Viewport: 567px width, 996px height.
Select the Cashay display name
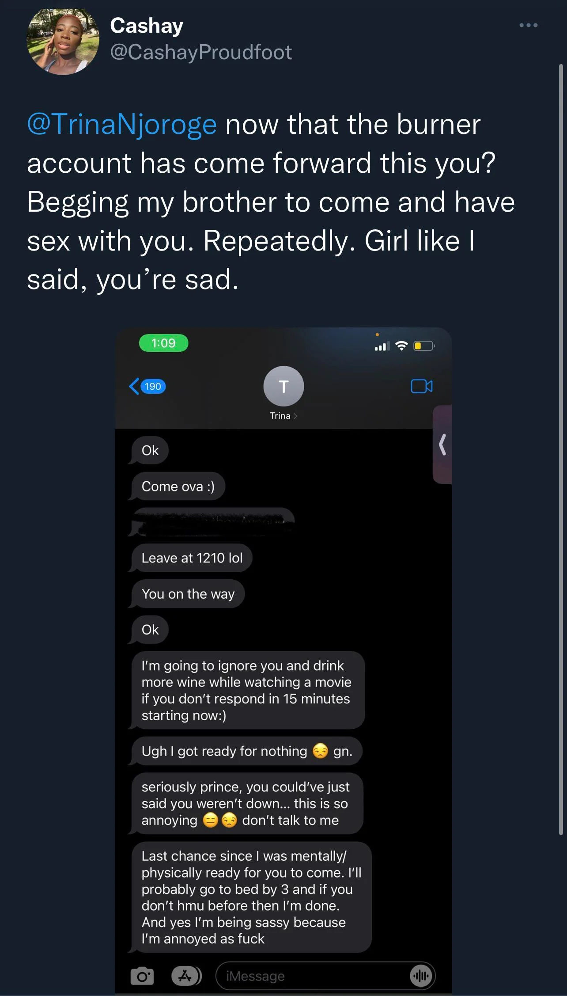click(147, 26)
